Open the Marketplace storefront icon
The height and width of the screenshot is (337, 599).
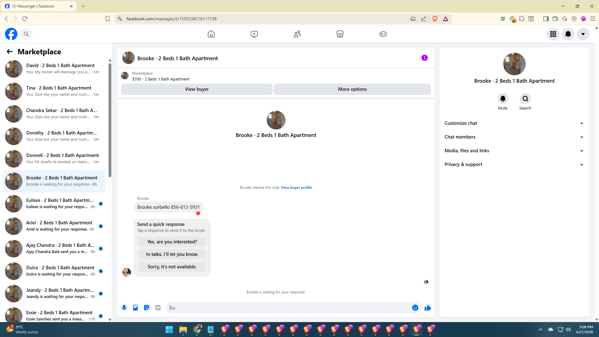point(340,34)
